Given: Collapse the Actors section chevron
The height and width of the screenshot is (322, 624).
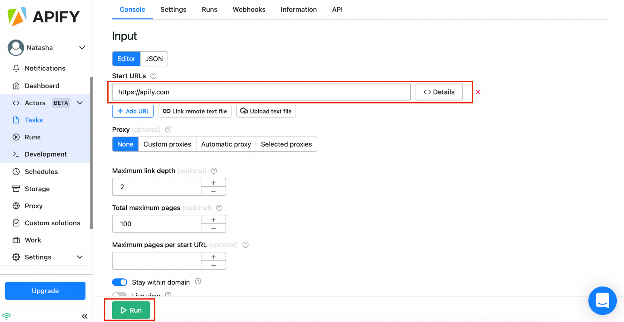Looking at the screenshot, I should [80, 103].
